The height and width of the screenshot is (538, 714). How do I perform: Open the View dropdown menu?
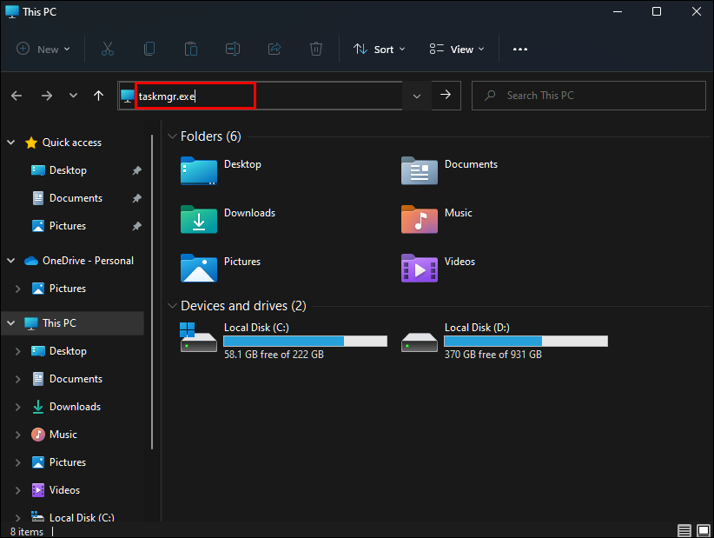(457, 50)
